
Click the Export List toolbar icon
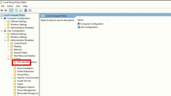[21, 10]
